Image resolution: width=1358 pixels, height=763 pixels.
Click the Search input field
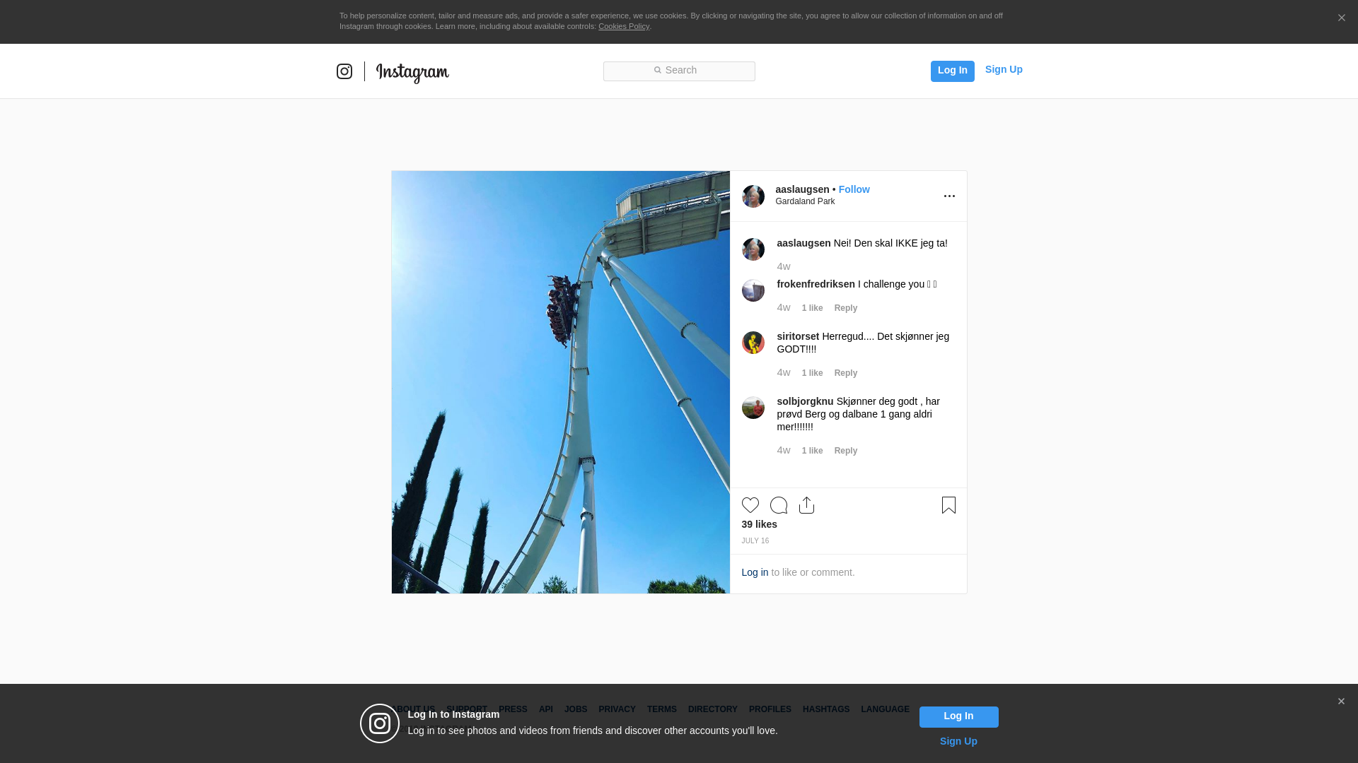pyautogui.click(x=679, y=71)
